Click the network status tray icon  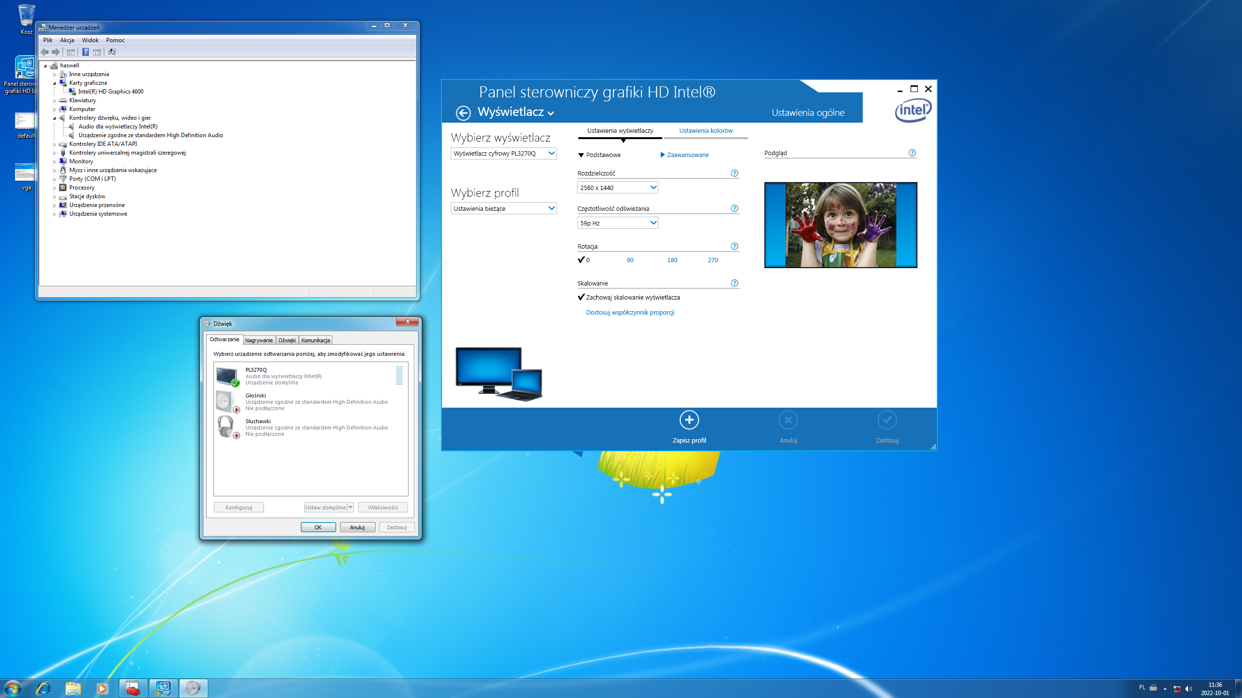point(1177,689)
